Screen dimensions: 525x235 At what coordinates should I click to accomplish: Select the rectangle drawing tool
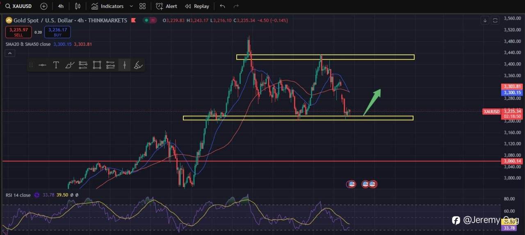coord(97,65)
